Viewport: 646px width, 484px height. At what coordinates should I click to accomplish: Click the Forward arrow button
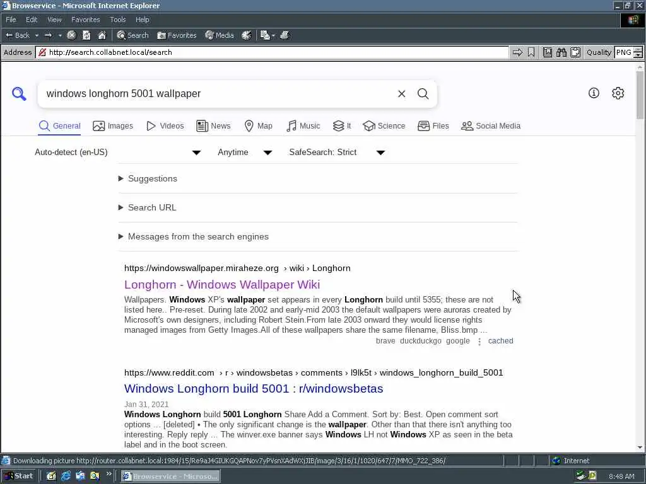point(48,35)
